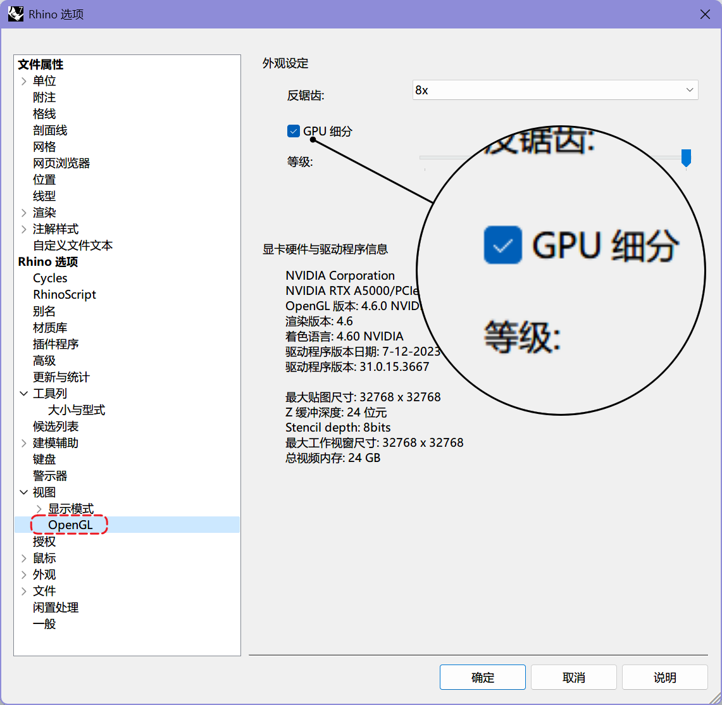Collapse the 视图 tree node
The width and height of the screenshot is (722, 705).
click(24, 492)
